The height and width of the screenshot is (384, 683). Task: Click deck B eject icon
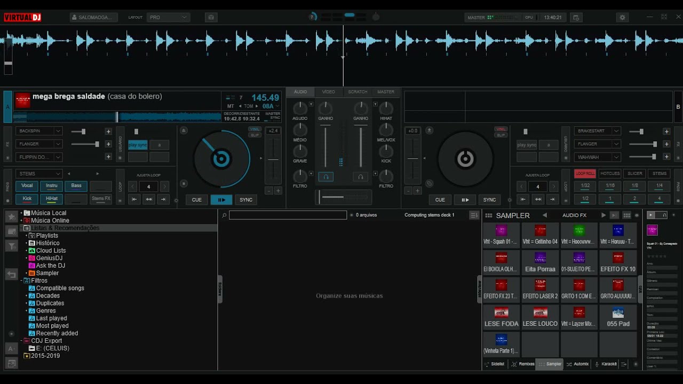429,130
